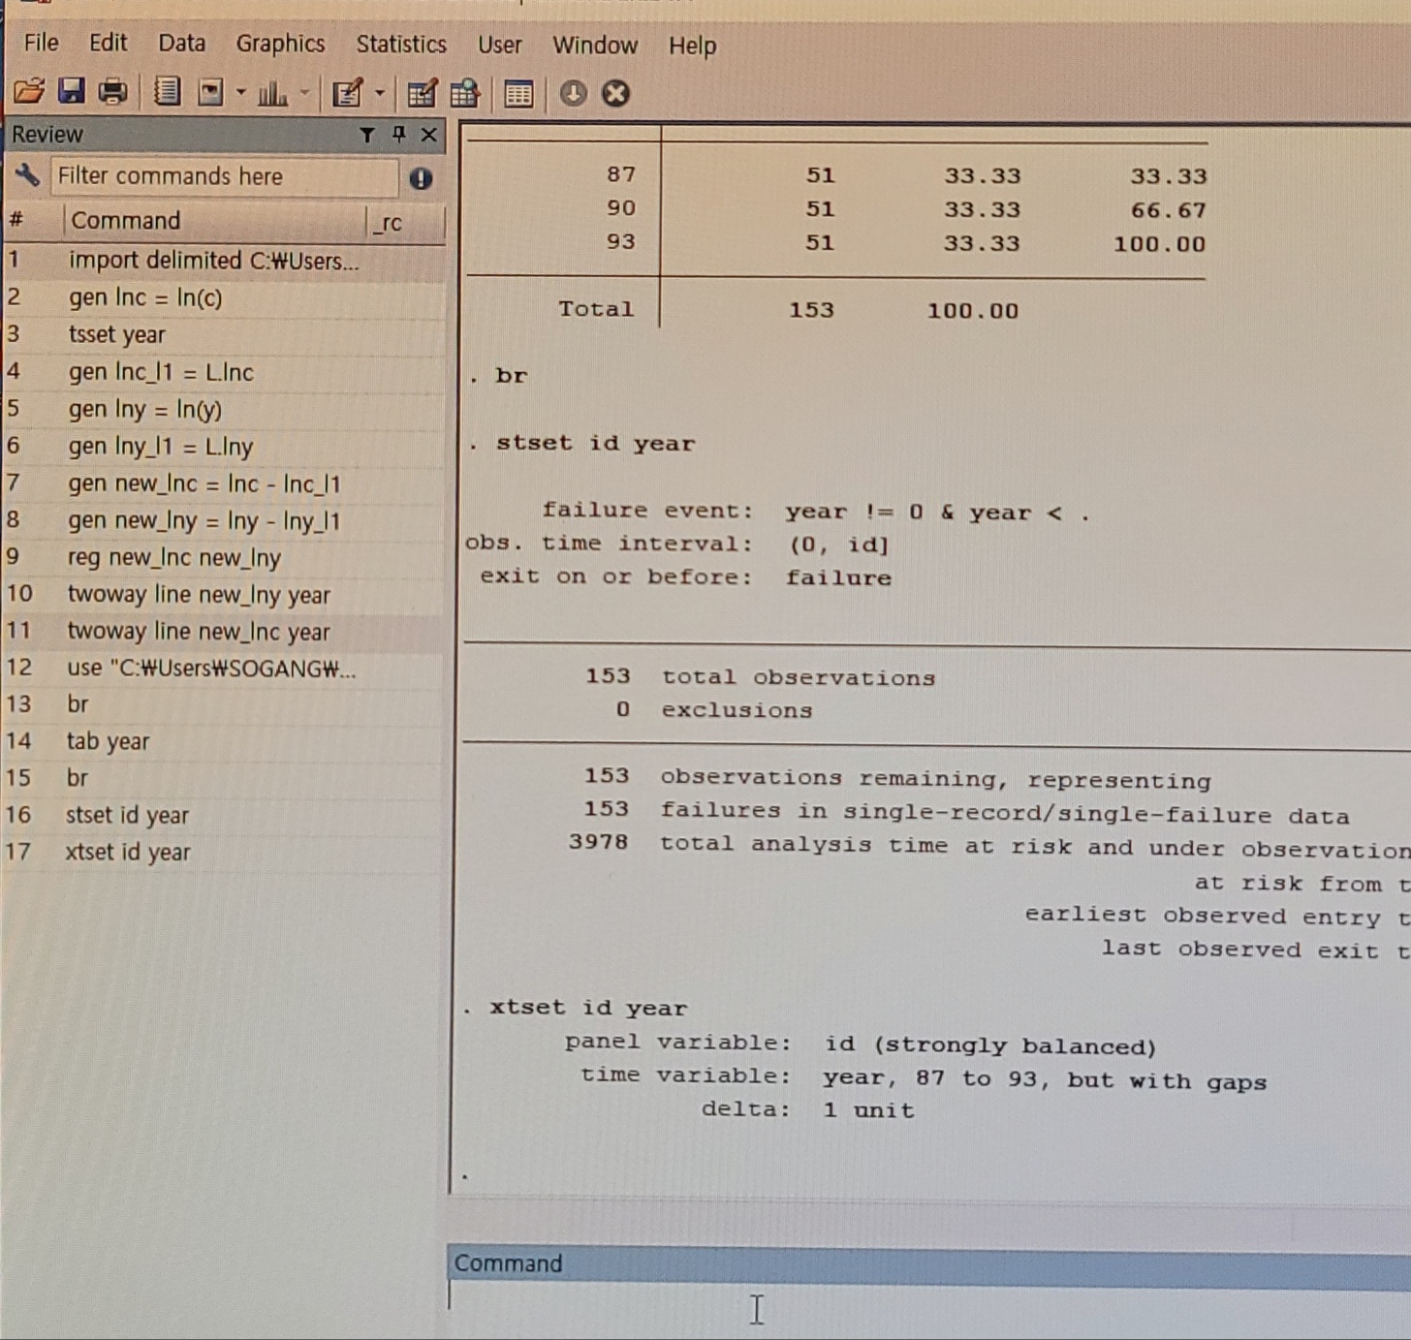The image size is (1411, 1340).
Task: Click the info icon next to filter
Action: (x=421, y=178)
